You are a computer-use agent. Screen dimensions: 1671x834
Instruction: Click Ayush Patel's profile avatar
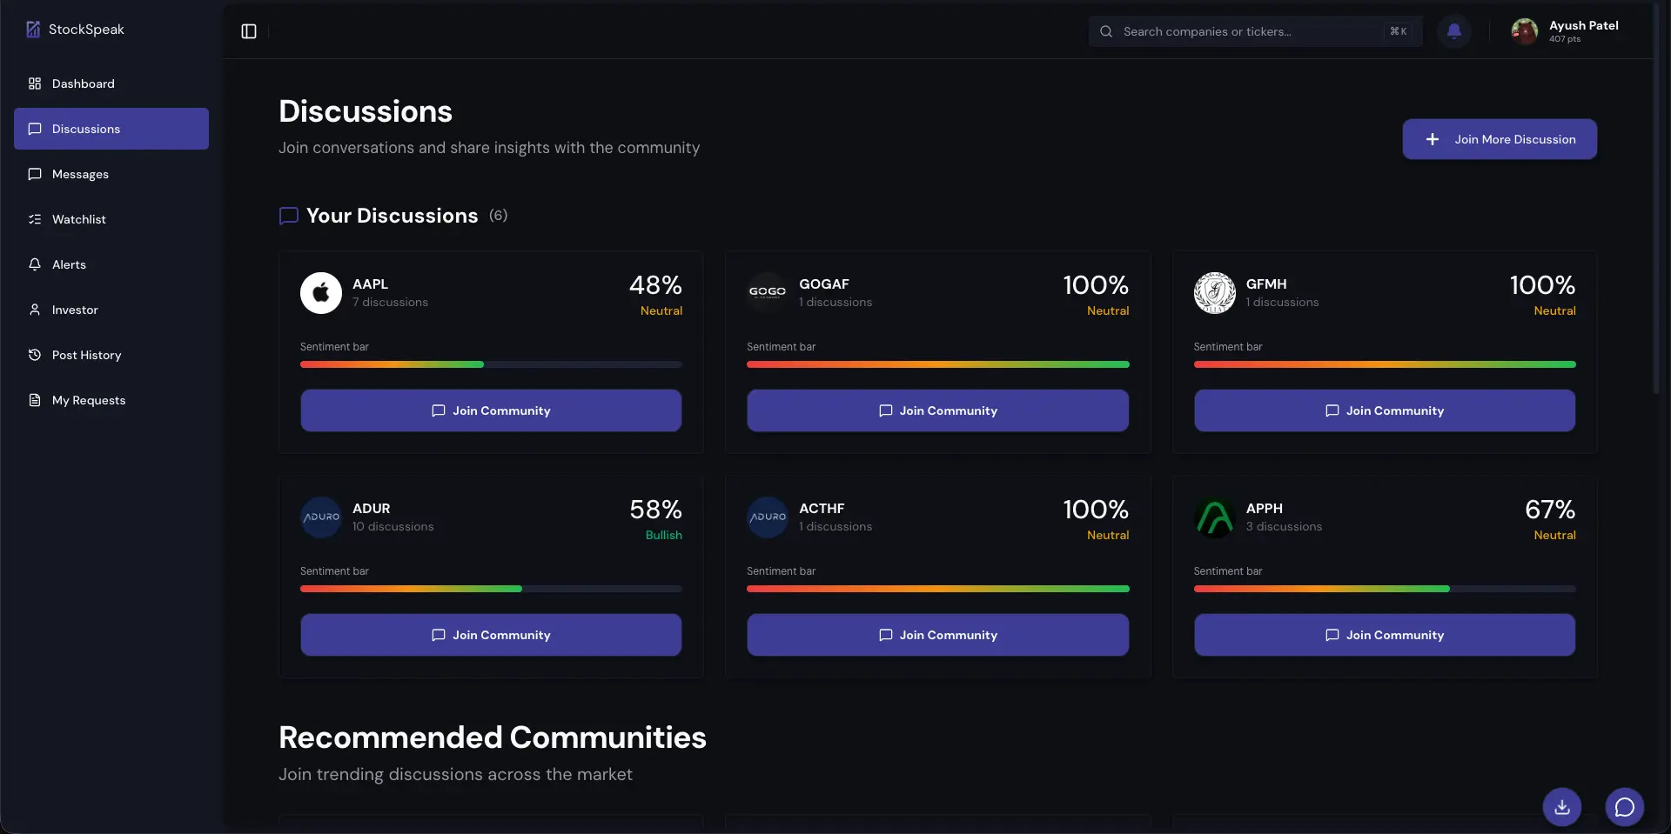coord(1524,31)
